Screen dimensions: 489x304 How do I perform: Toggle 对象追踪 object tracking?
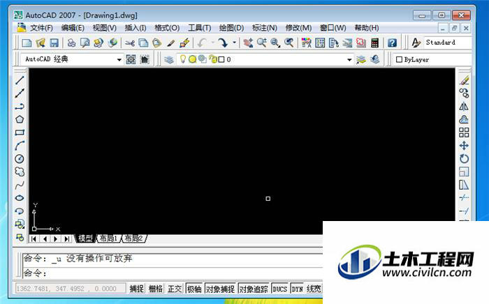click(254, 289)
